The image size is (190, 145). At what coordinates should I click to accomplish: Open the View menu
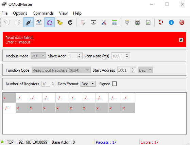tap(63, 13)
